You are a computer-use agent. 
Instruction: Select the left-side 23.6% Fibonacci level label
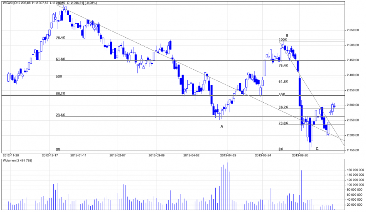click(x=60, y=115)
